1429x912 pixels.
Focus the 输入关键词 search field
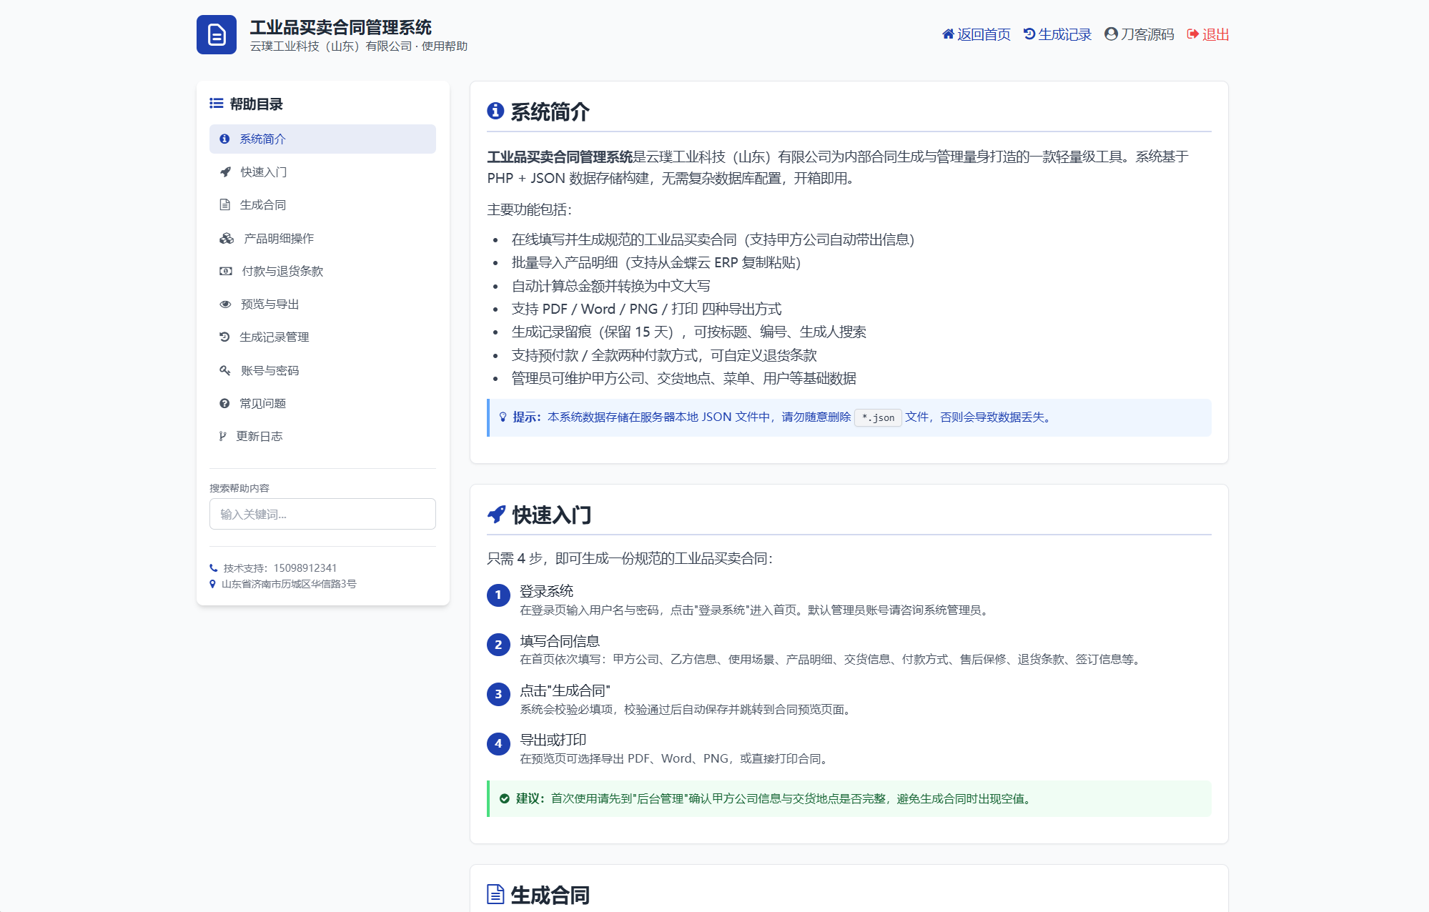pos(322,514)
